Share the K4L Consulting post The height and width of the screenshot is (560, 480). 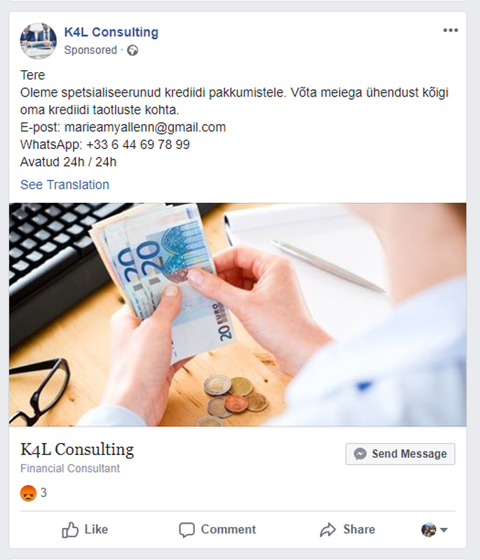348,530
